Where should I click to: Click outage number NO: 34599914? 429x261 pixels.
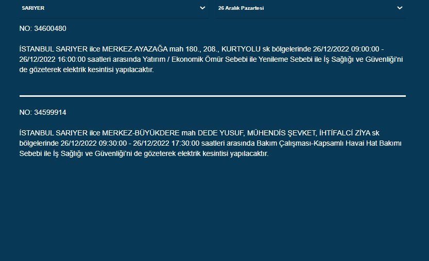coord(43,112)
